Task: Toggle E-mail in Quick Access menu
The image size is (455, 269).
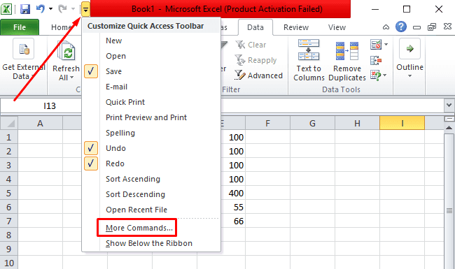Action: tap(151, 87)
